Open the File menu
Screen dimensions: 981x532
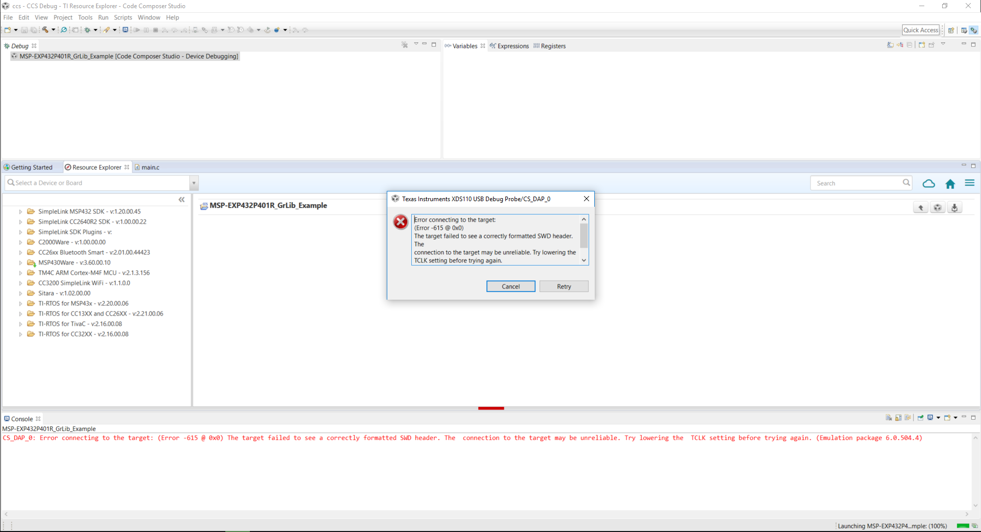point(8,17)
